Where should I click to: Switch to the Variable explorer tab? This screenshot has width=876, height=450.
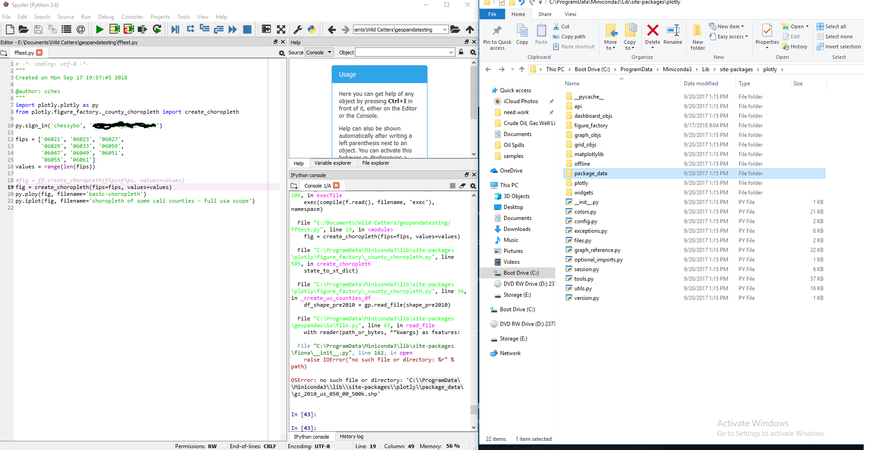point(333,163)
